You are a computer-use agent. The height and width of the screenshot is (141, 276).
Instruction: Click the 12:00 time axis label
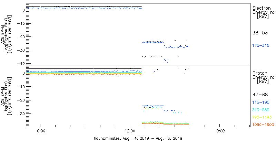pyautogui.click(x=131, y=131)
